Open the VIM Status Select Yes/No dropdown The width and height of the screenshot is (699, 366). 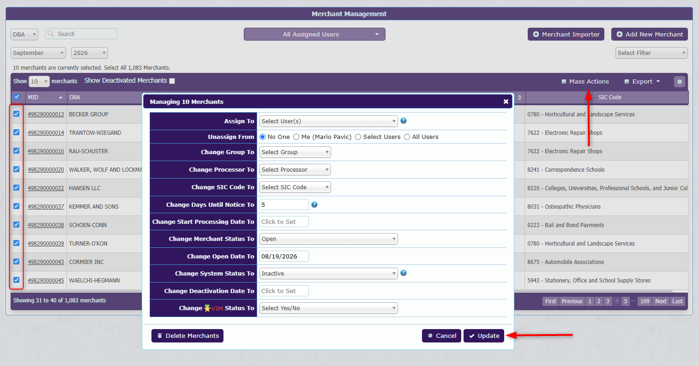(x=328, y=308)
